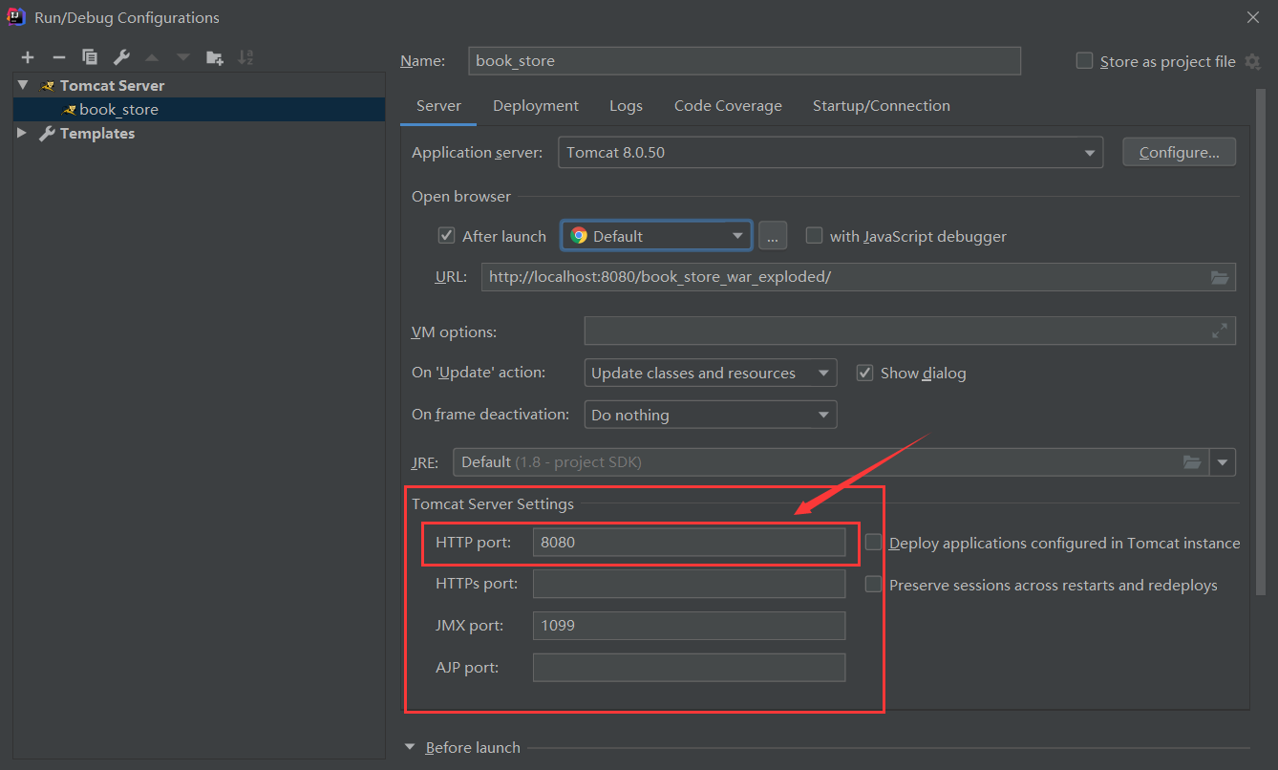Click the Name input field

pyautogui.click(x=744, y=60)
